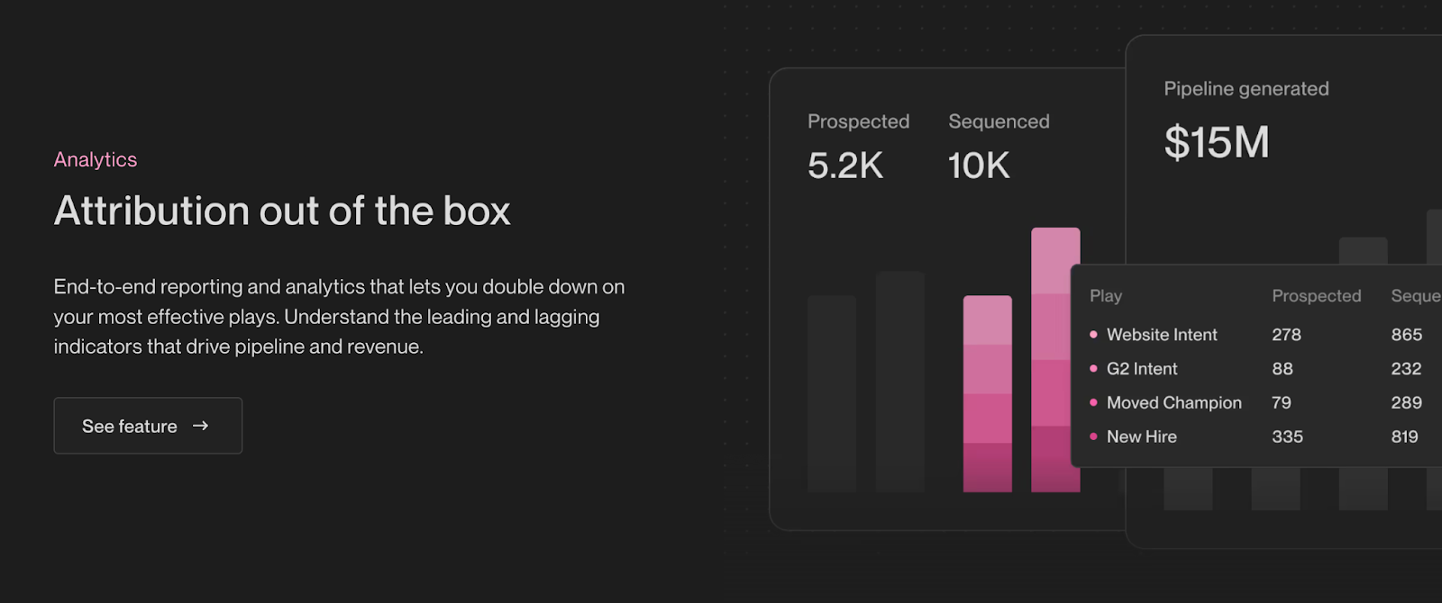Toggle the Website Intent play row
1442x603 pixels.
1162,334
